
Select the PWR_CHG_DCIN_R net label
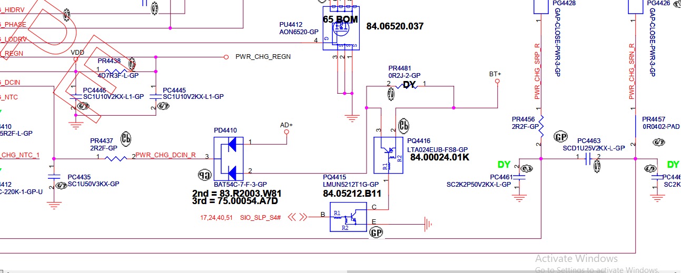click(166, 155)
